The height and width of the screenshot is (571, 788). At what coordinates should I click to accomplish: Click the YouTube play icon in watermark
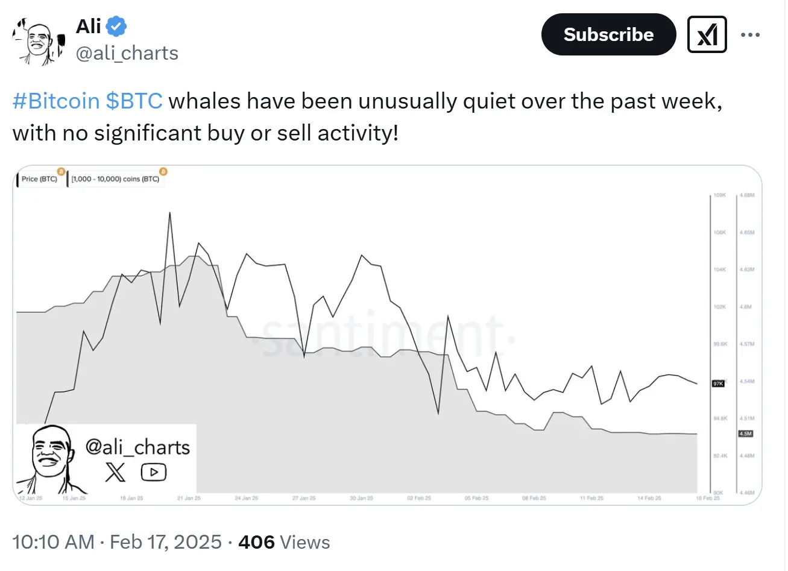pyautogui.click(x=154, y=472)
